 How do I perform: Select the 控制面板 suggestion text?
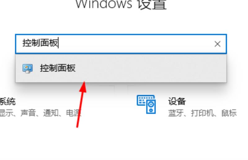point(58,68)
